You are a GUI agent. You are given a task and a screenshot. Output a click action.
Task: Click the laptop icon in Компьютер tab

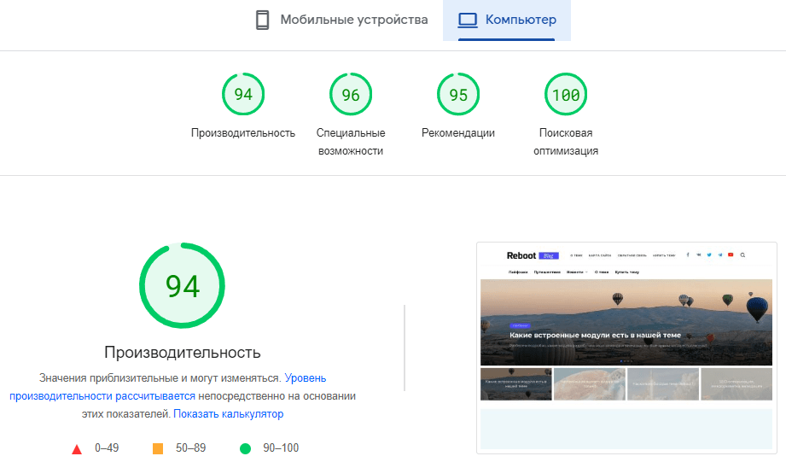(468, 20)
